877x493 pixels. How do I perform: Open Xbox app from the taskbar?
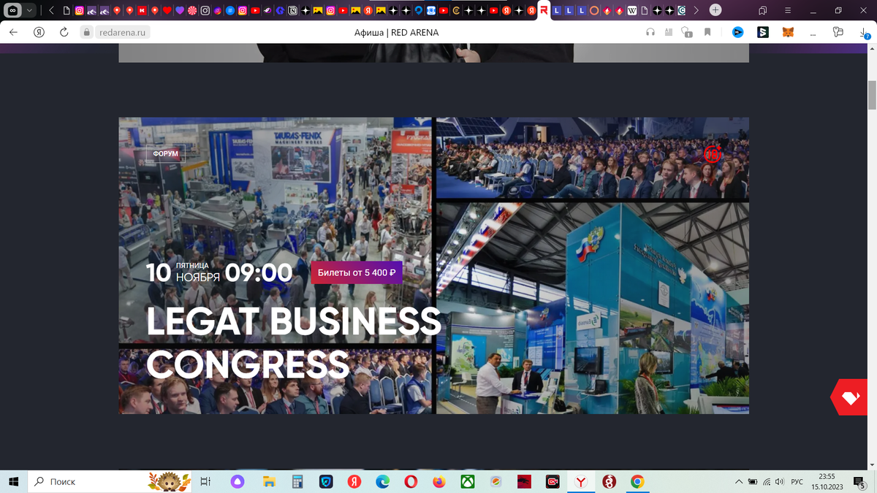click(467, 481)
